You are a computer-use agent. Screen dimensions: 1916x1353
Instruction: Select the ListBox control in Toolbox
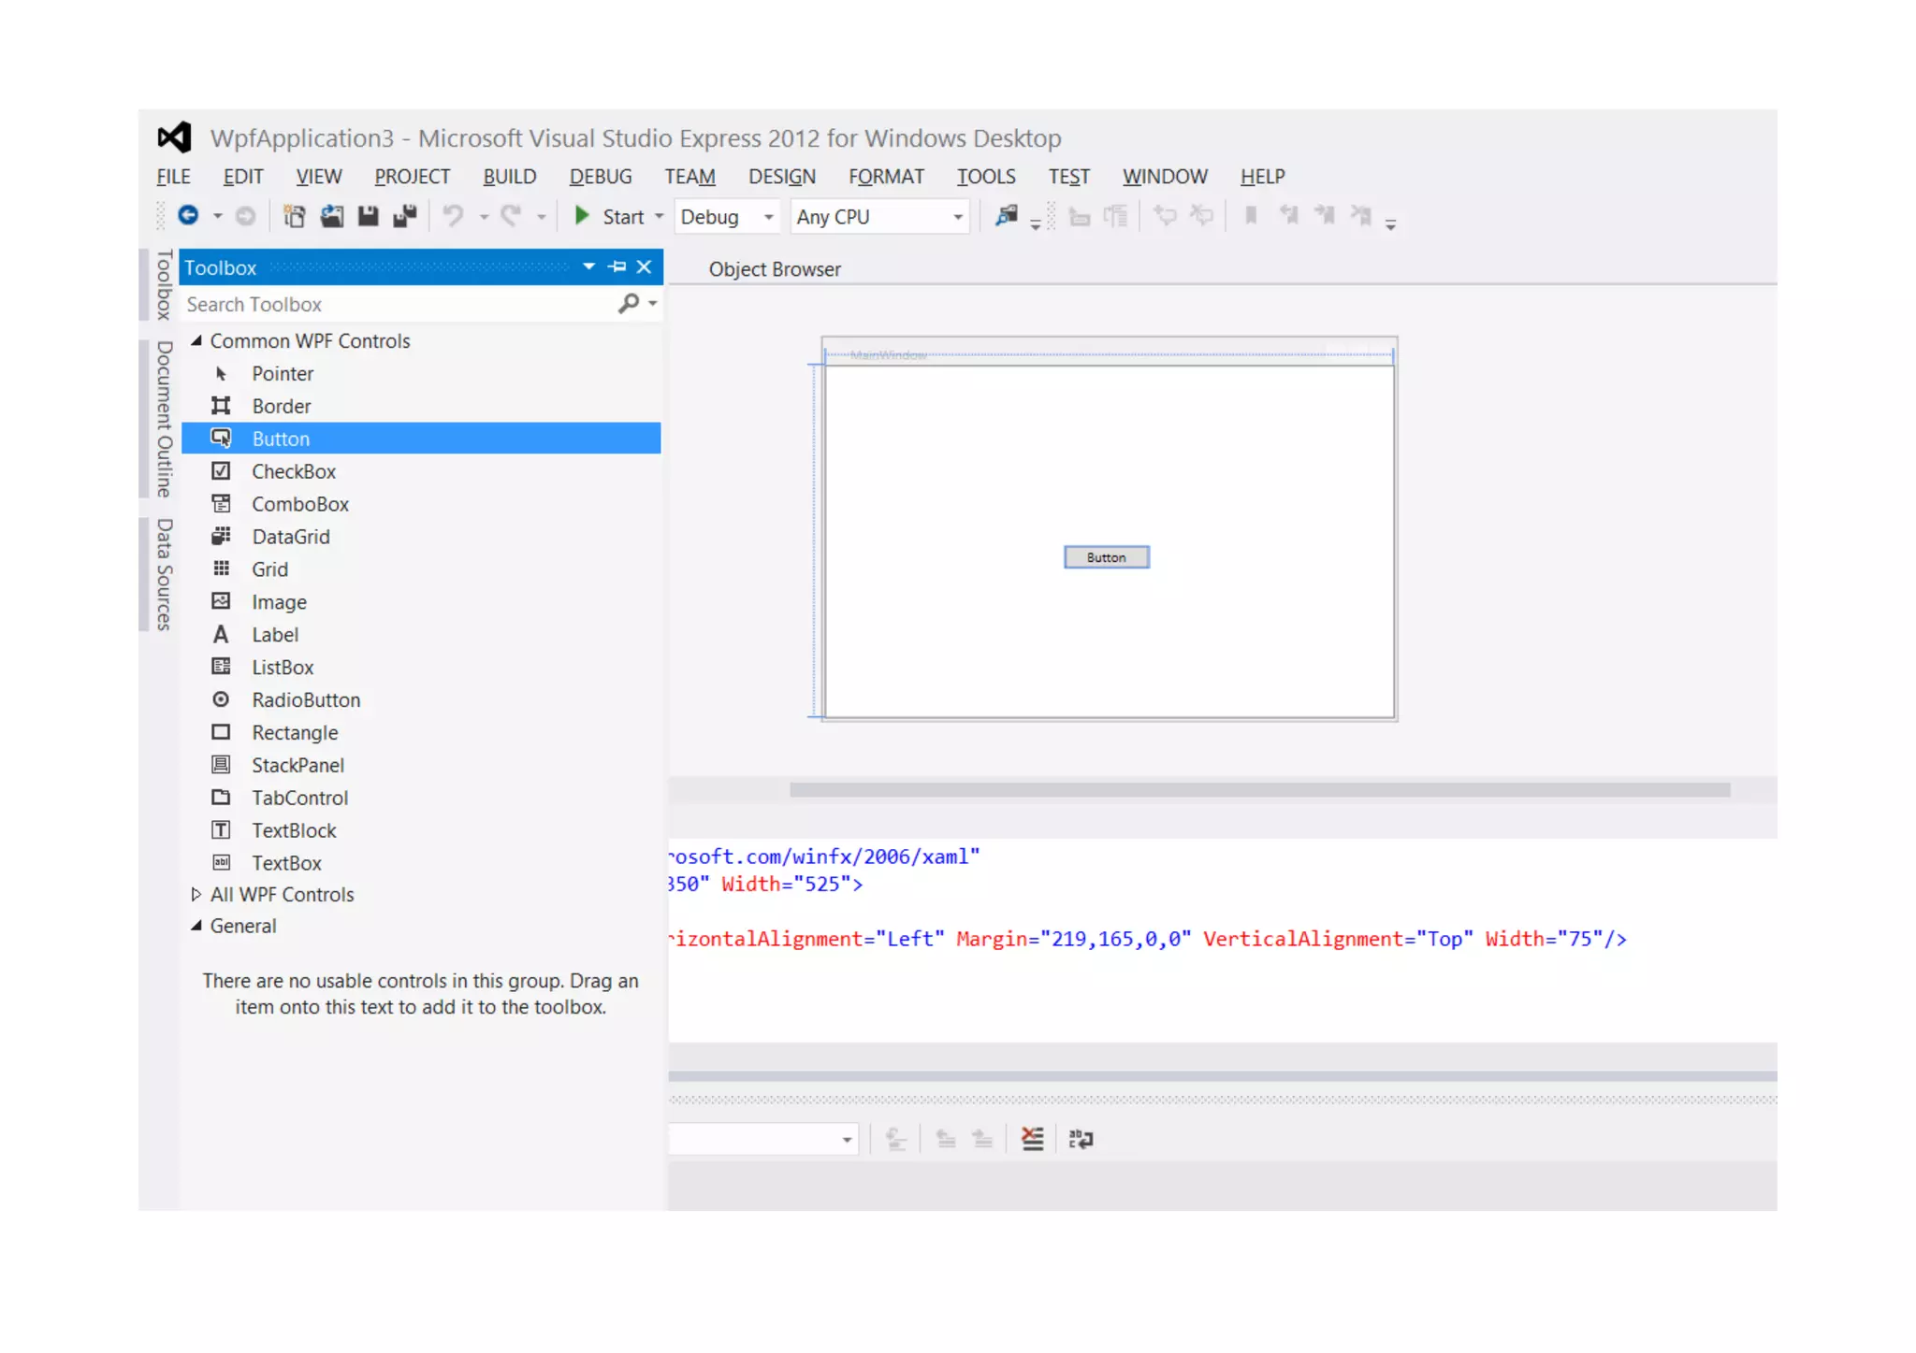[x=420, y=668]
